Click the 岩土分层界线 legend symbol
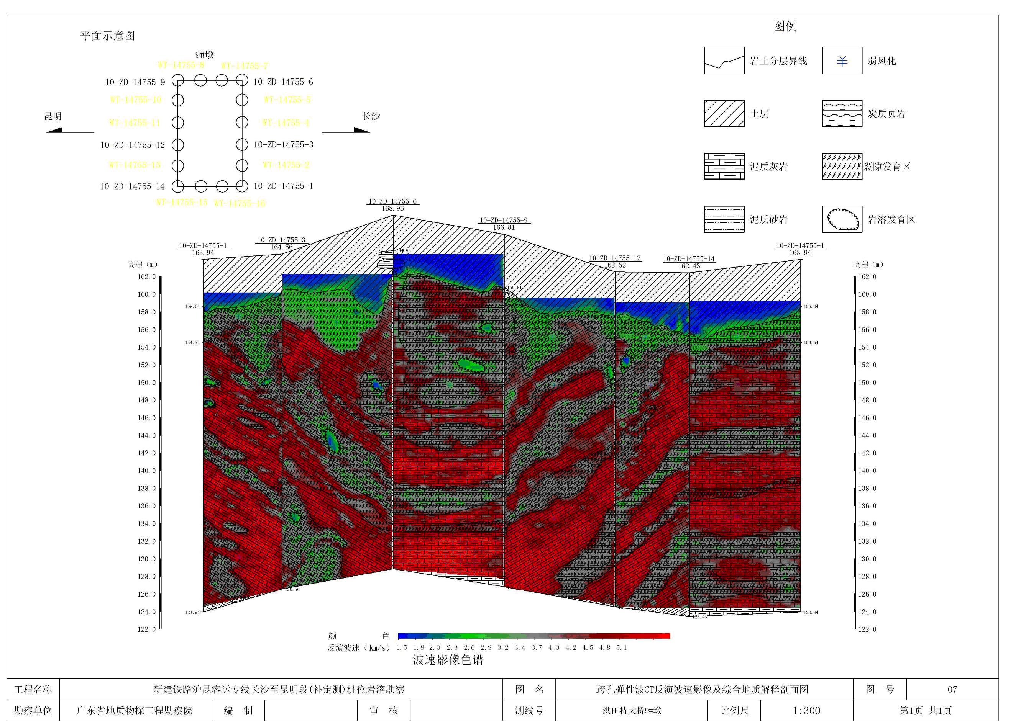The image size is (1021, 721). (x=724, y=61)
